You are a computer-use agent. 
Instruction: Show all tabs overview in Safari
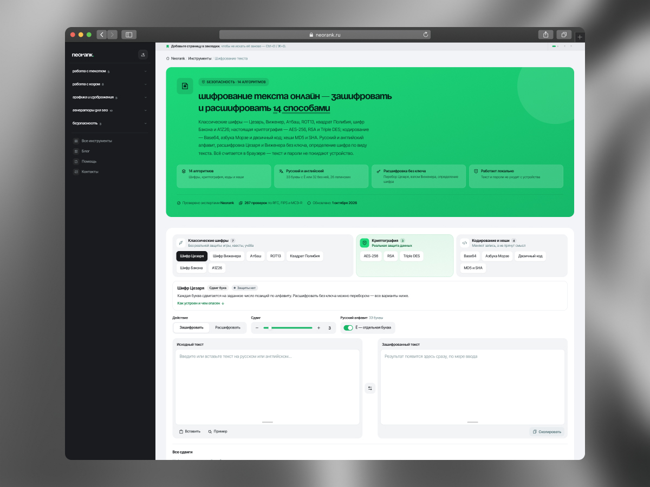pos(564,35)
